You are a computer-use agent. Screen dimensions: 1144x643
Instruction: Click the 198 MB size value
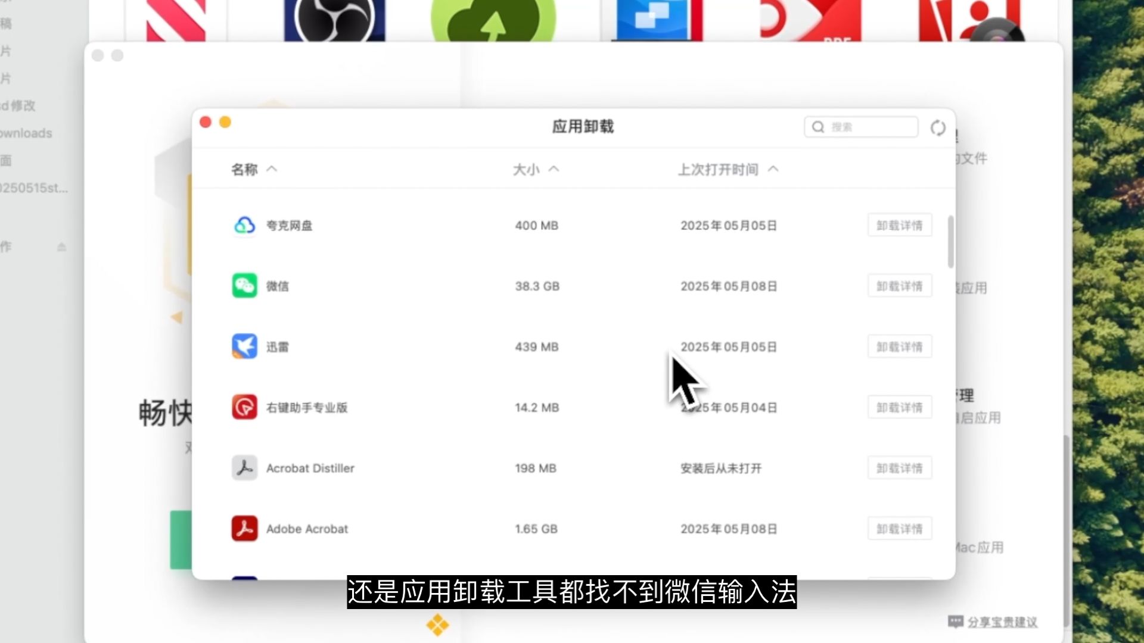click(536, 468)
